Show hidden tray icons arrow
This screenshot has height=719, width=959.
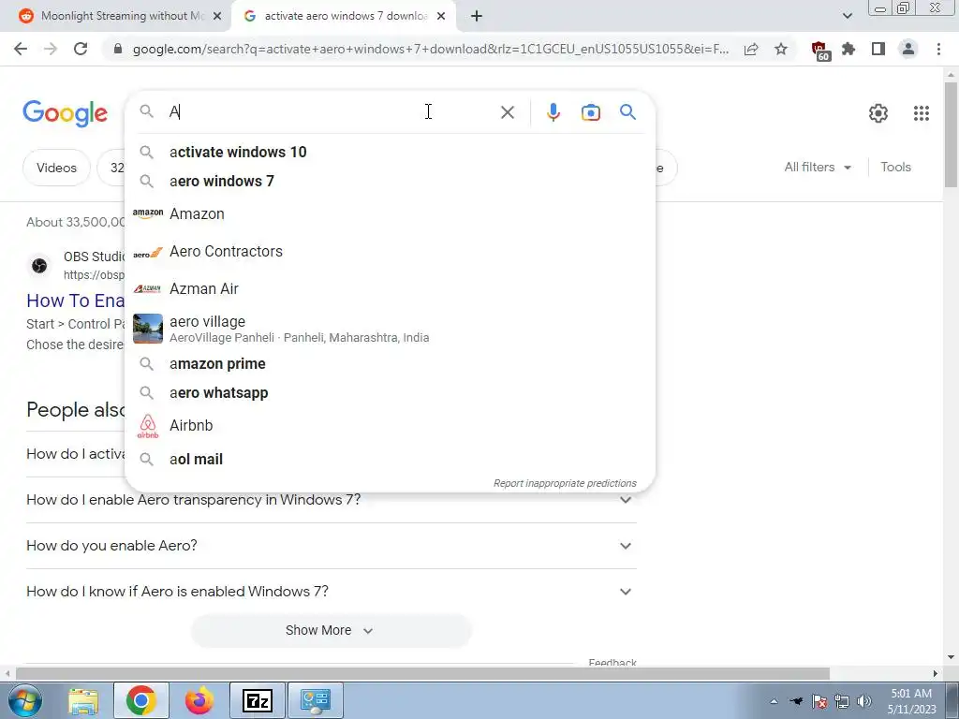(x=775, y=701)
